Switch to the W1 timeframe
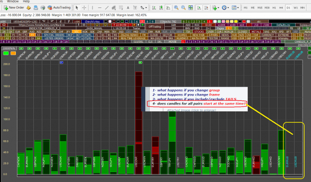Screen dimensions: 311x182 pos(296,8)
